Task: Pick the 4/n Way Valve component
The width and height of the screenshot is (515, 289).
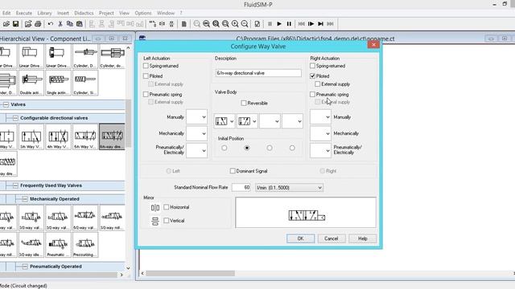Action: pyautogui.click(x=58, y=137)
